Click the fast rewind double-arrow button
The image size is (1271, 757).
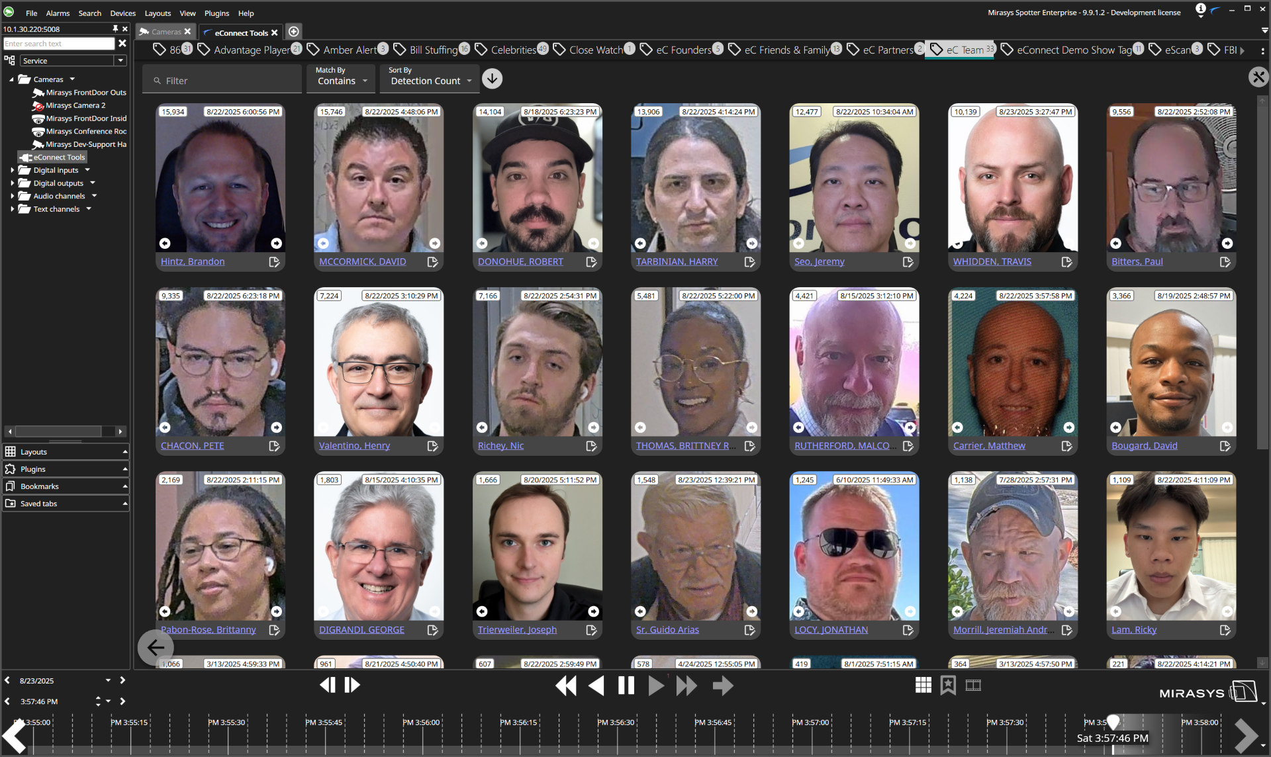(x=566, y=686)
